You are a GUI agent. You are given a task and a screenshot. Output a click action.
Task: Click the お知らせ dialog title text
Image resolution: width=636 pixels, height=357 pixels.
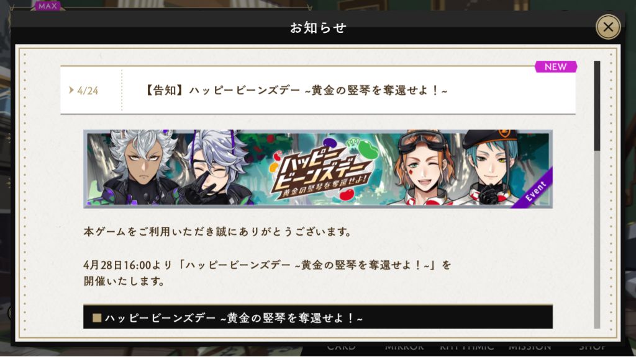[x=318, y=27]
